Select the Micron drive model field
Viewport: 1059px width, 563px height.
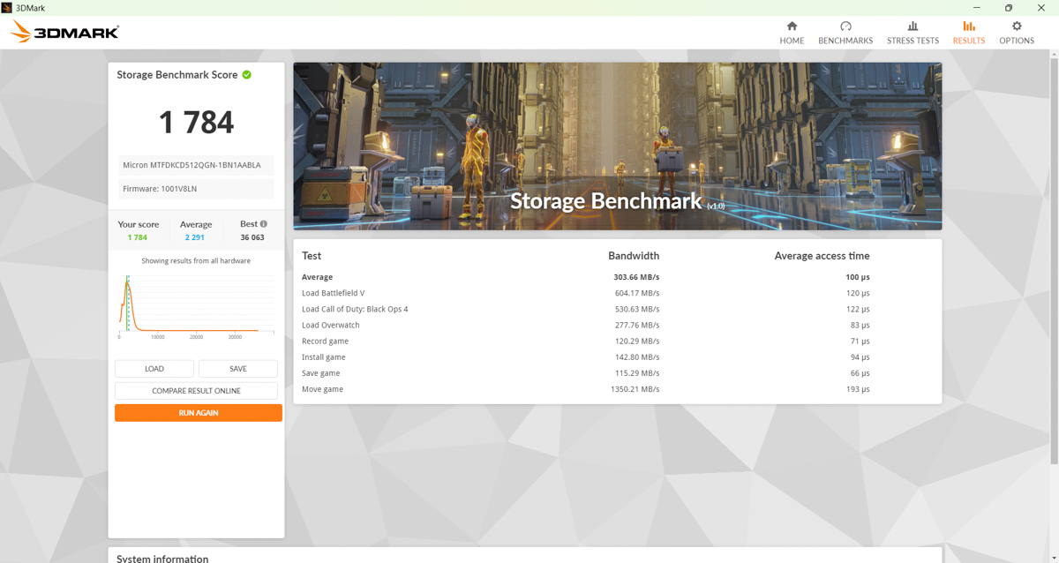(196, 165)
